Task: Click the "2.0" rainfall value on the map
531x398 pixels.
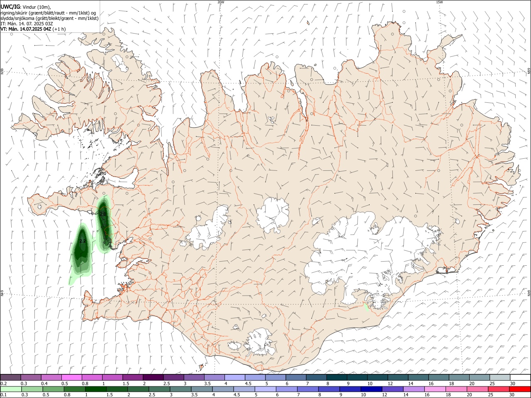Action: 103,214
